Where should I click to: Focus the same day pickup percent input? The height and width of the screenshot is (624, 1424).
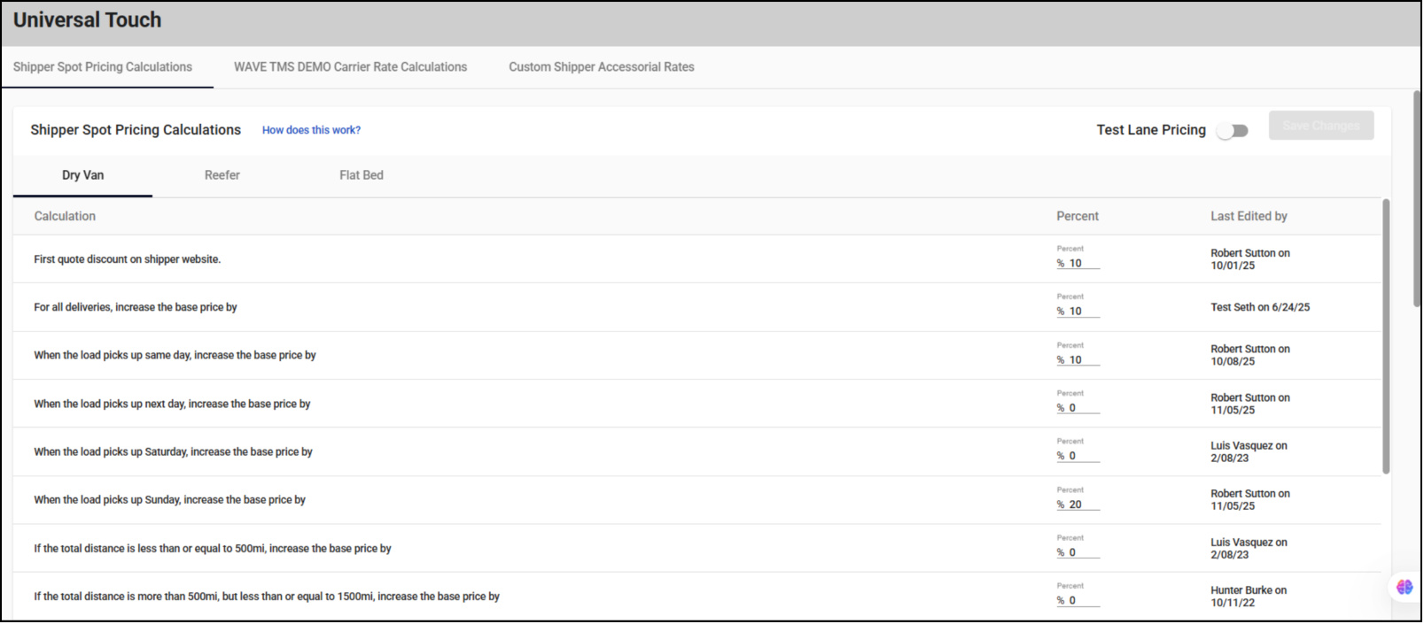[x=1083, y=360]
